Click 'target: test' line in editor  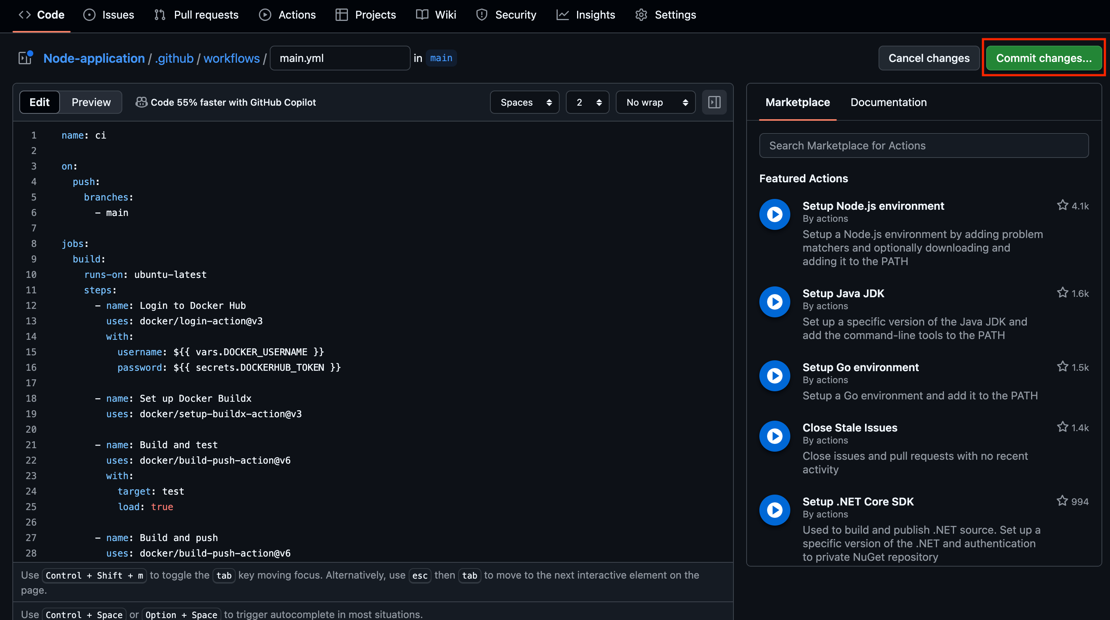coord(151,492)
